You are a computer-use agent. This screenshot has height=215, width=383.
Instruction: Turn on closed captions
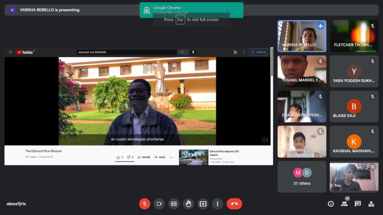click(x=174, y=204)
